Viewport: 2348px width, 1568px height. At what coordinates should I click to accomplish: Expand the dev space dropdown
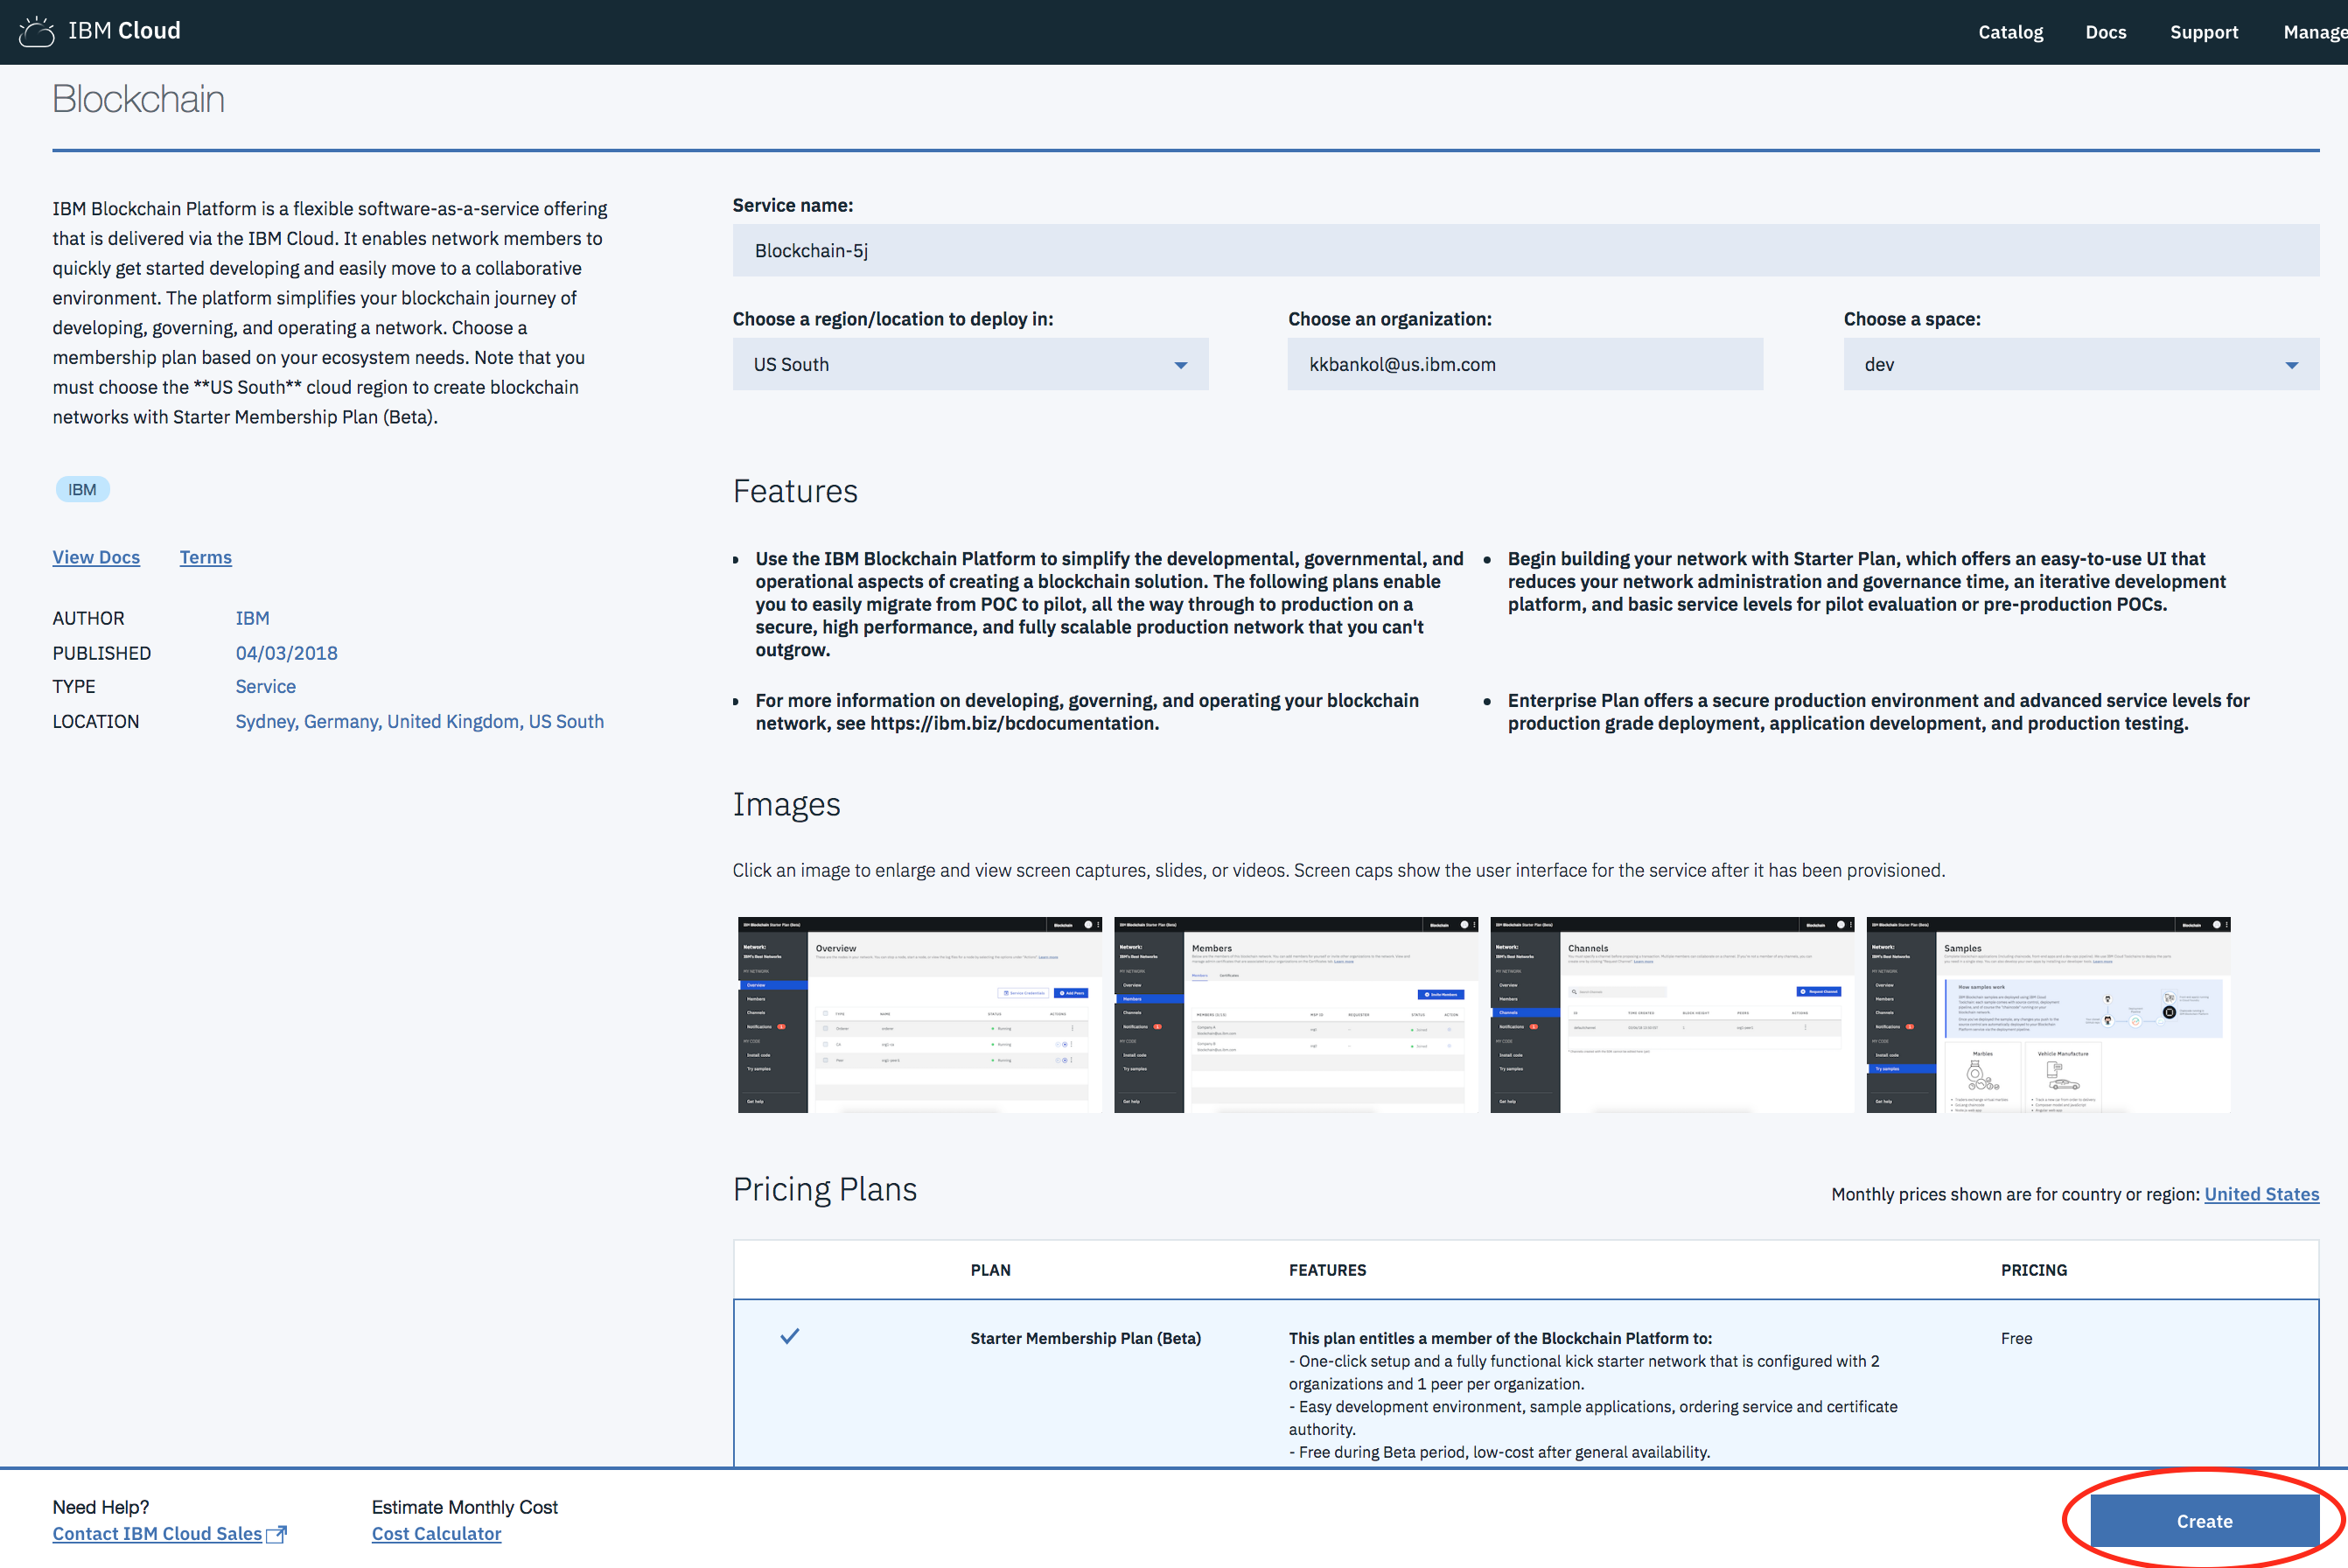(2081, 364)
